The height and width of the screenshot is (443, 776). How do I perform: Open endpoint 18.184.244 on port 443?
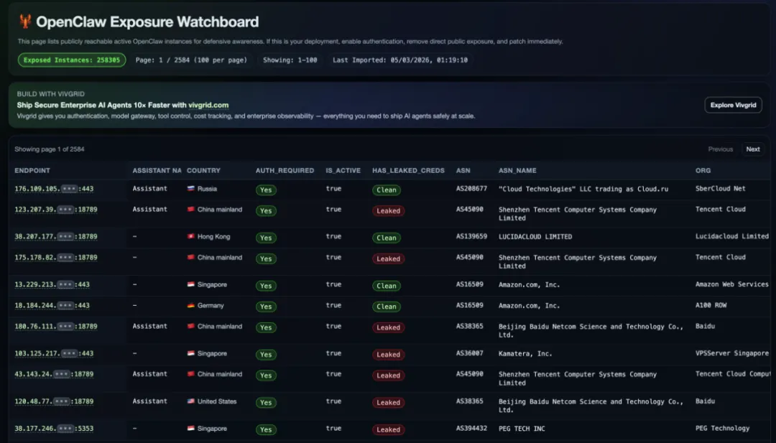(52, 306)
